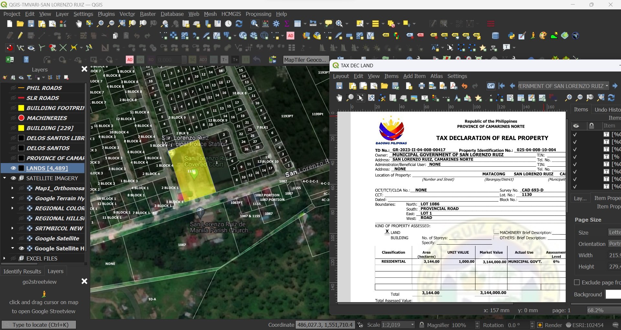Open the page Orientation dropdown
Screen dimensions: 621x330
pyautogui.click(x=614, y=244)
